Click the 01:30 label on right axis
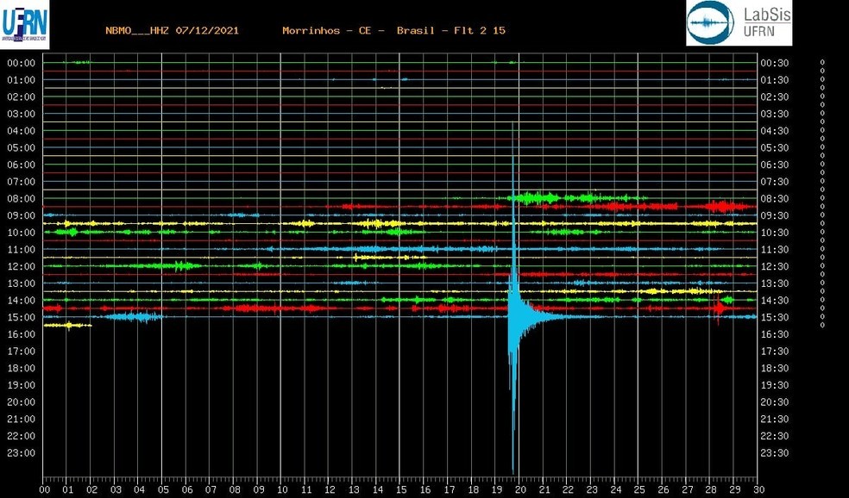Viewport: 849px width, 498px height. point(774,80)
